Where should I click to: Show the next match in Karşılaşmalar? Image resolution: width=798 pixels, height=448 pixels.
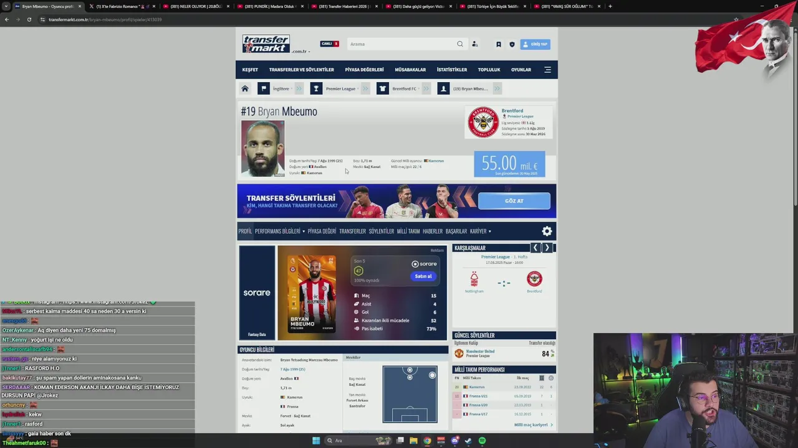(547, 248)
